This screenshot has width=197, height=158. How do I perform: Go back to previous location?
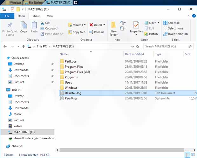tap(5, 46)
